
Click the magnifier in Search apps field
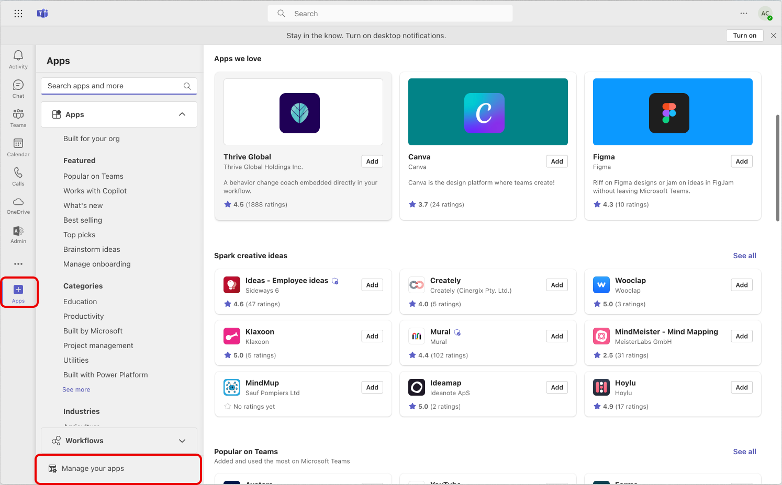coord(187,86)
